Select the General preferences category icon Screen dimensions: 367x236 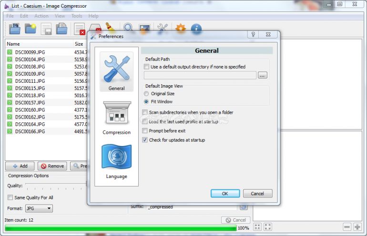coord(117,72)
